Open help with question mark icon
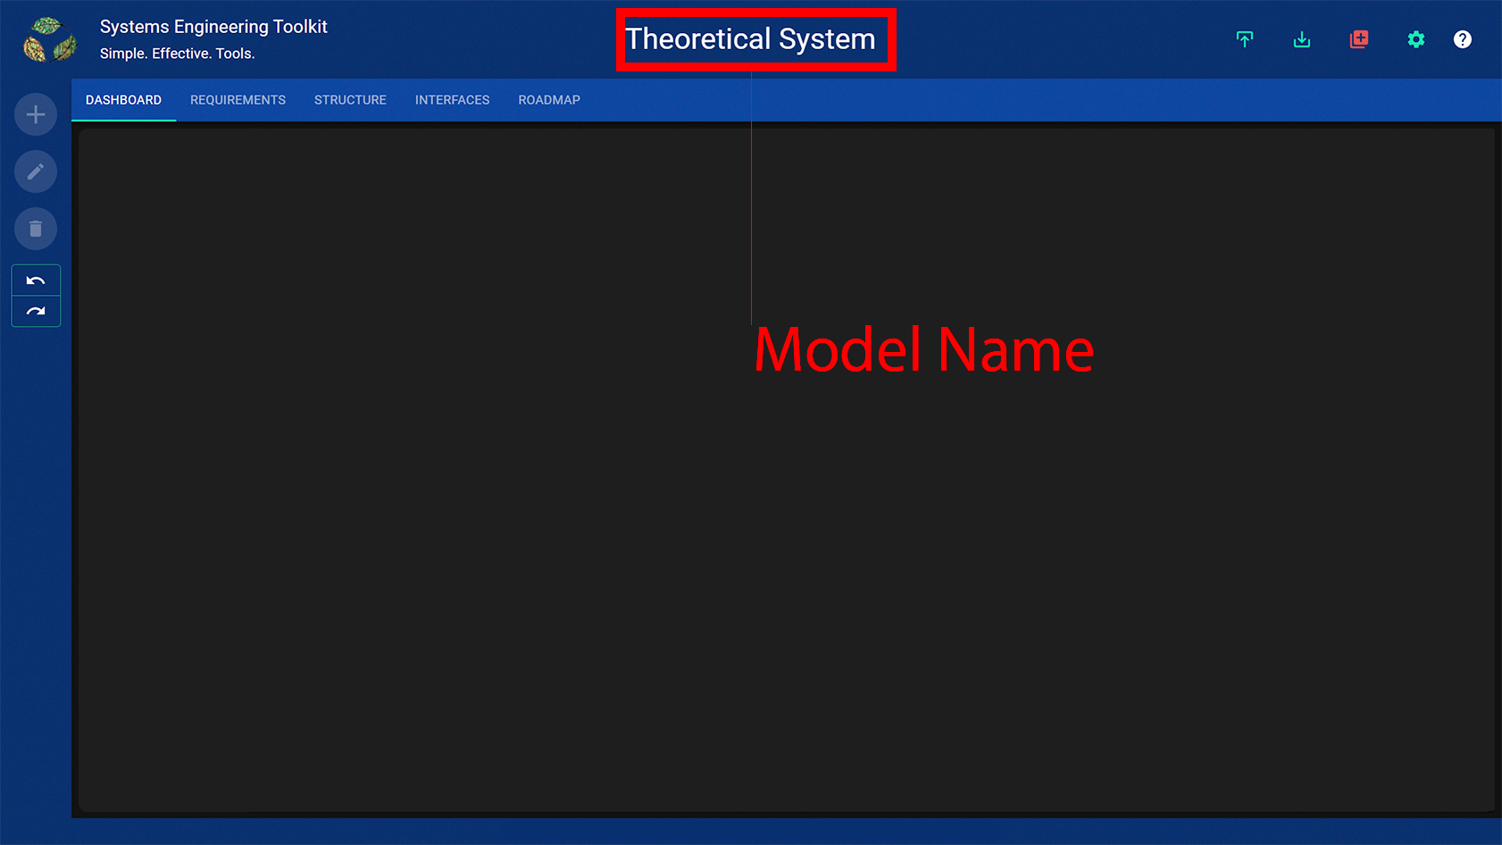The width and height of the screenshot is (1502, 845). (x=1463, y=39)
